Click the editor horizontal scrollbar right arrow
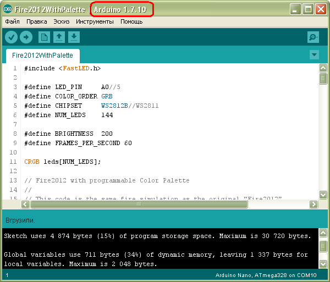The width and height of the screenshot is (330, 282). pos(313,204)
